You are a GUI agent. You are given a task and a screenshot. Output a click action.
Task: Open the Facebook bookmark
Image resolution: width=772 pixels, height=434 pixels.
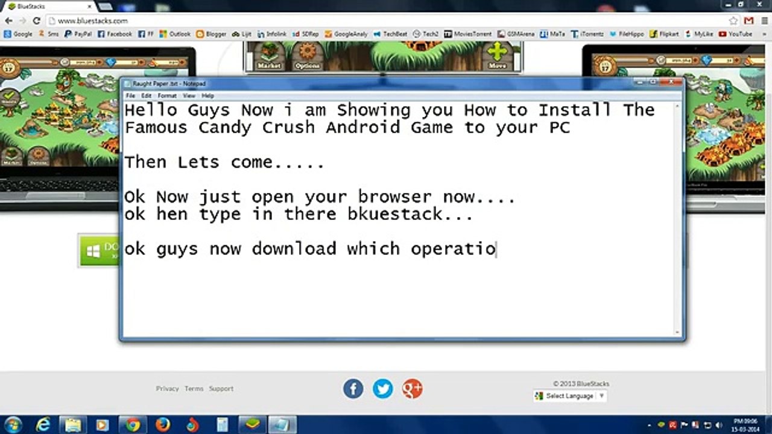point(115,34)
